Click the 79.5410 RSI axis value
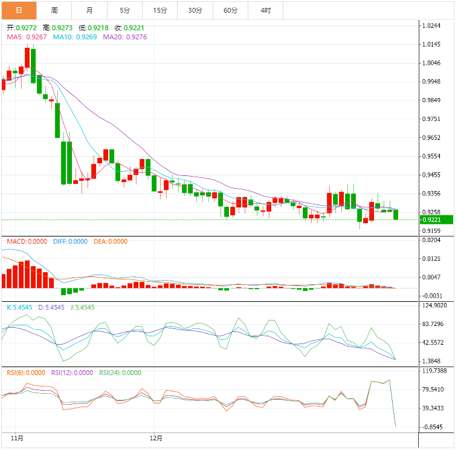 coord(433,390)
